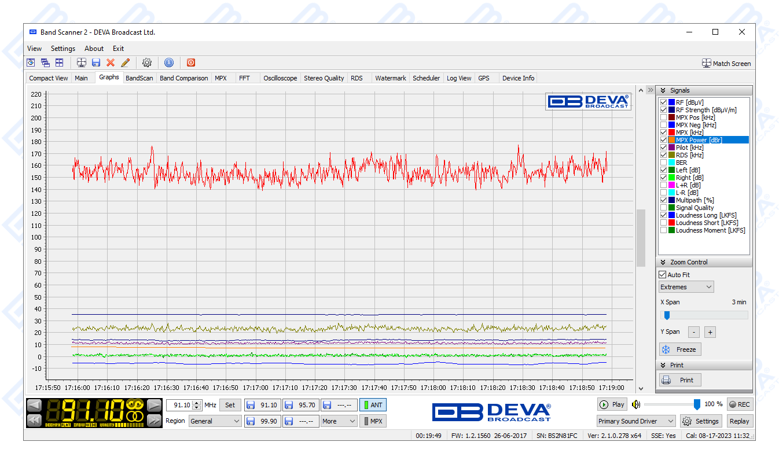
Task: Uncheck the Auto Fit checkbox
Action: 663,275
